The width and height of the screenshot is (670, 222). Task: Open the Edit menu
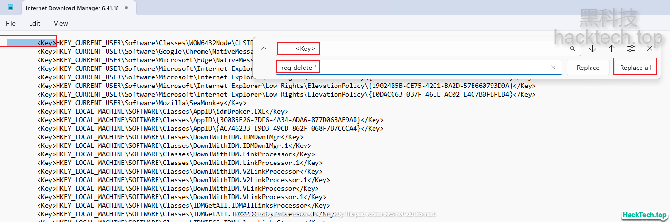[34, 23]
